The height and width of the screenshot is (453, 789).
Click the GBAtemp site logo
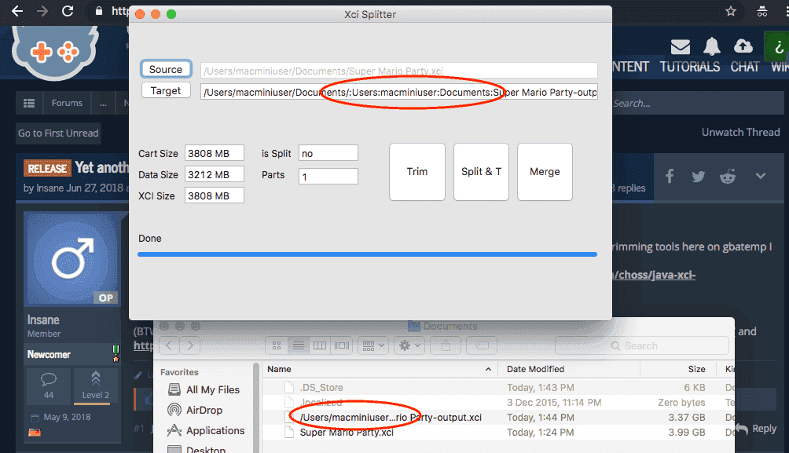(55, 52)
